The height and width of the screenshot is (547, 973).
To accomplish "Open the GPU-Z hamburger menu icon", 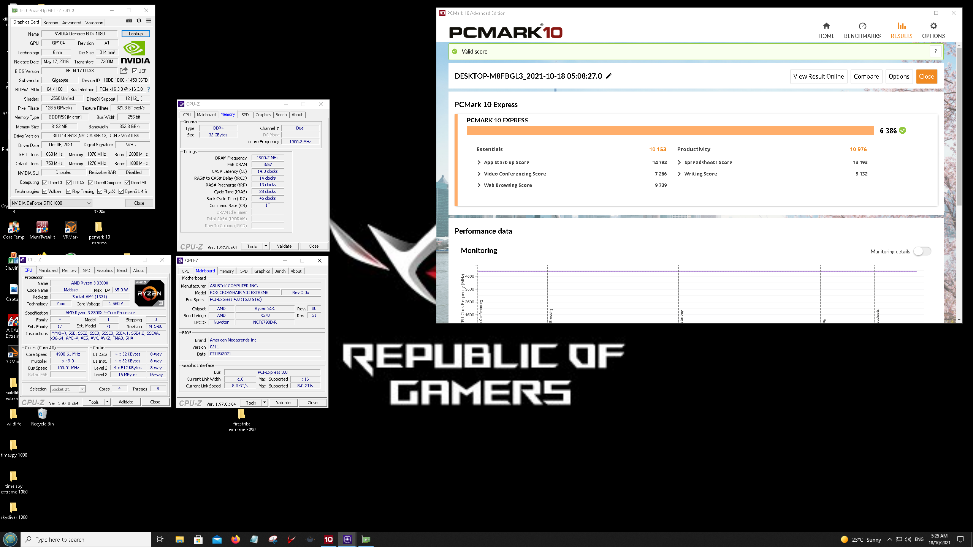I will click(149, 21).
